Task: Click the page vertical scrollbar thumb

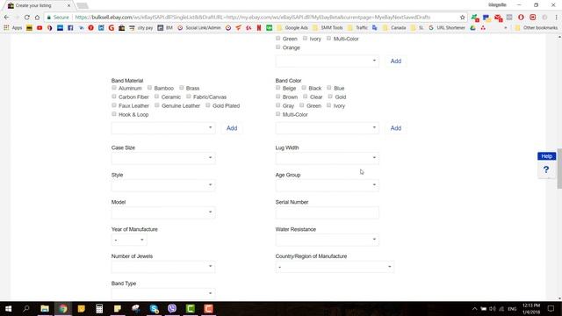Action: (559, 168)
